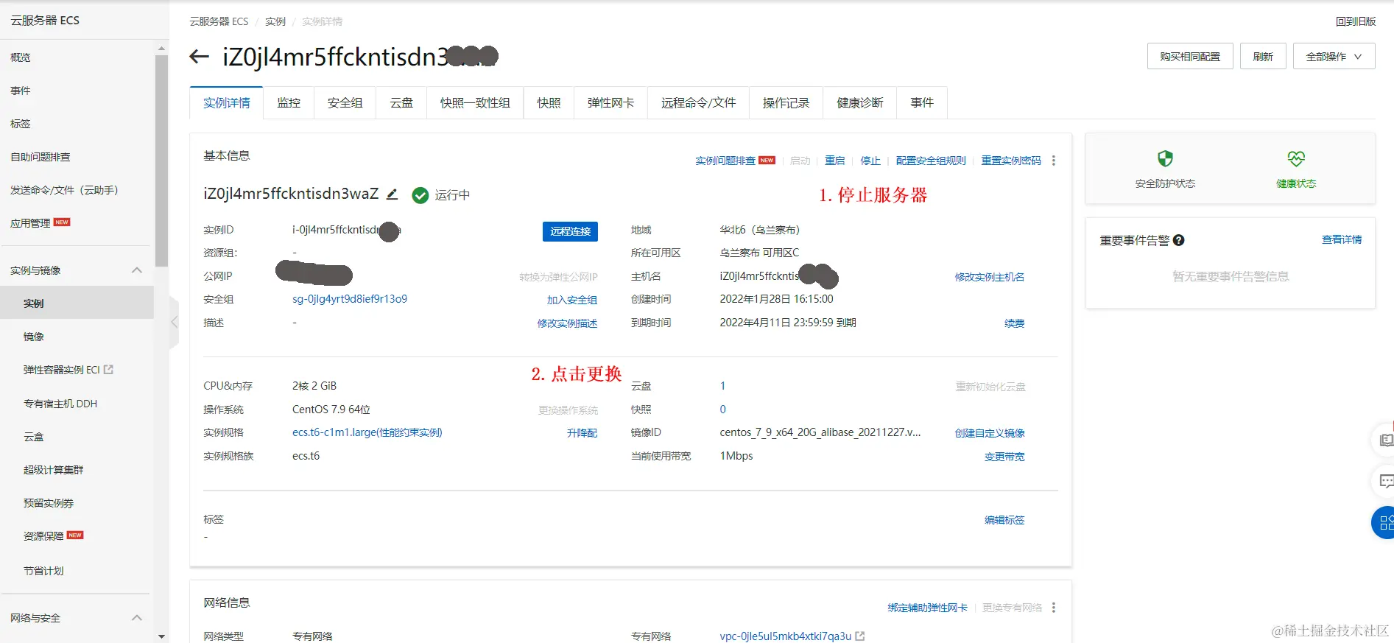Click the security group ID sg-0jlg4yrt9d8ief9r13o9
The width and height of the screenshot is (1394, 643).
coord(350,299)
